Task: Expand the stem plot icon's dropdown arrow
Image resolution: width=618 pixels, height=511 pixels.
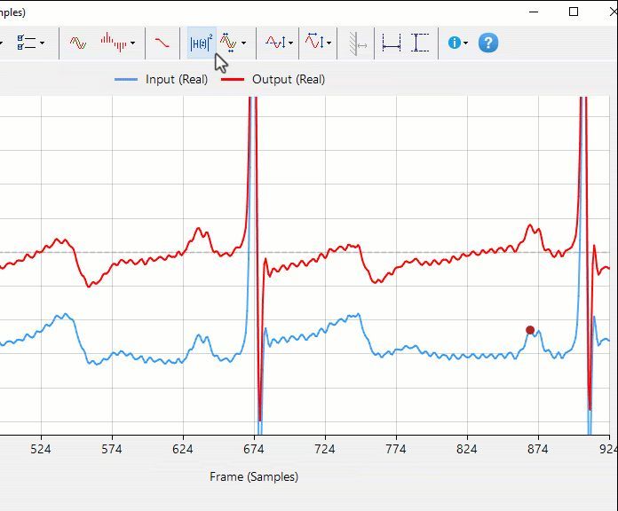Action: pyautogui.click(x=133, y=43)
